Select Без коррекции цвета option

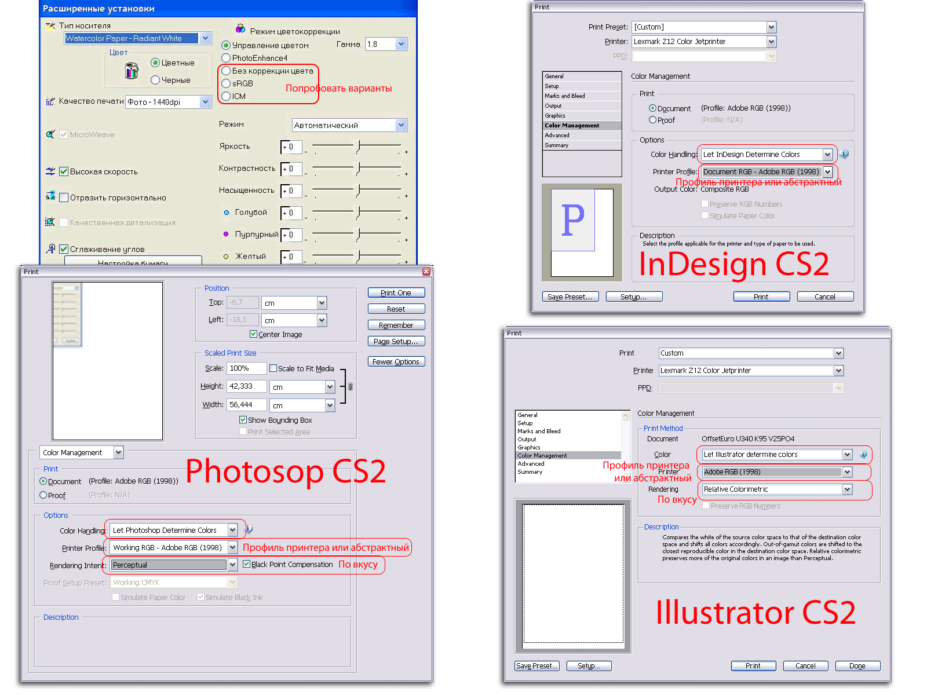226,71
